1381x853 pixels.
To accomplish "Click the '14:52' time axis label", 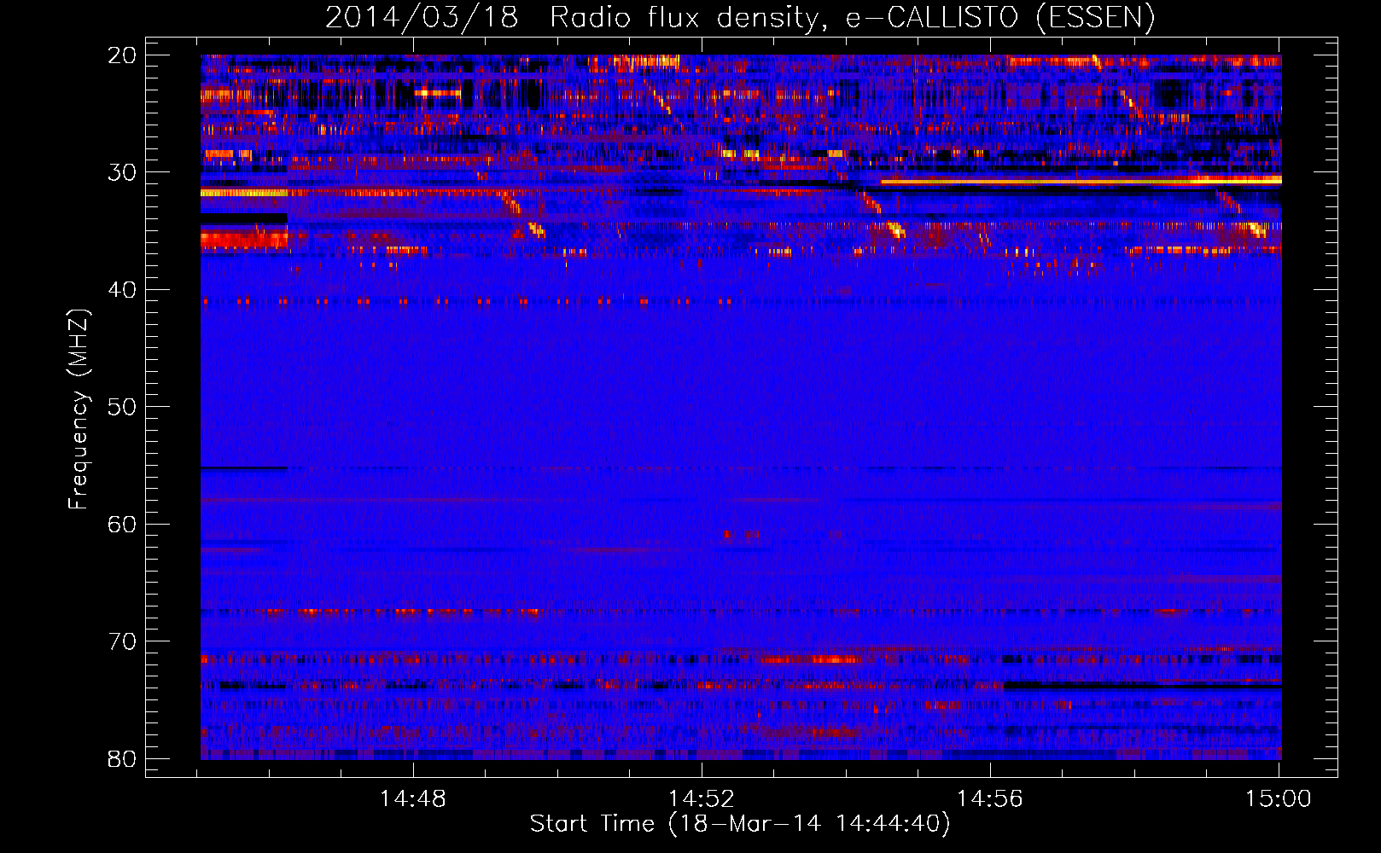I will [x=702, y=799].
